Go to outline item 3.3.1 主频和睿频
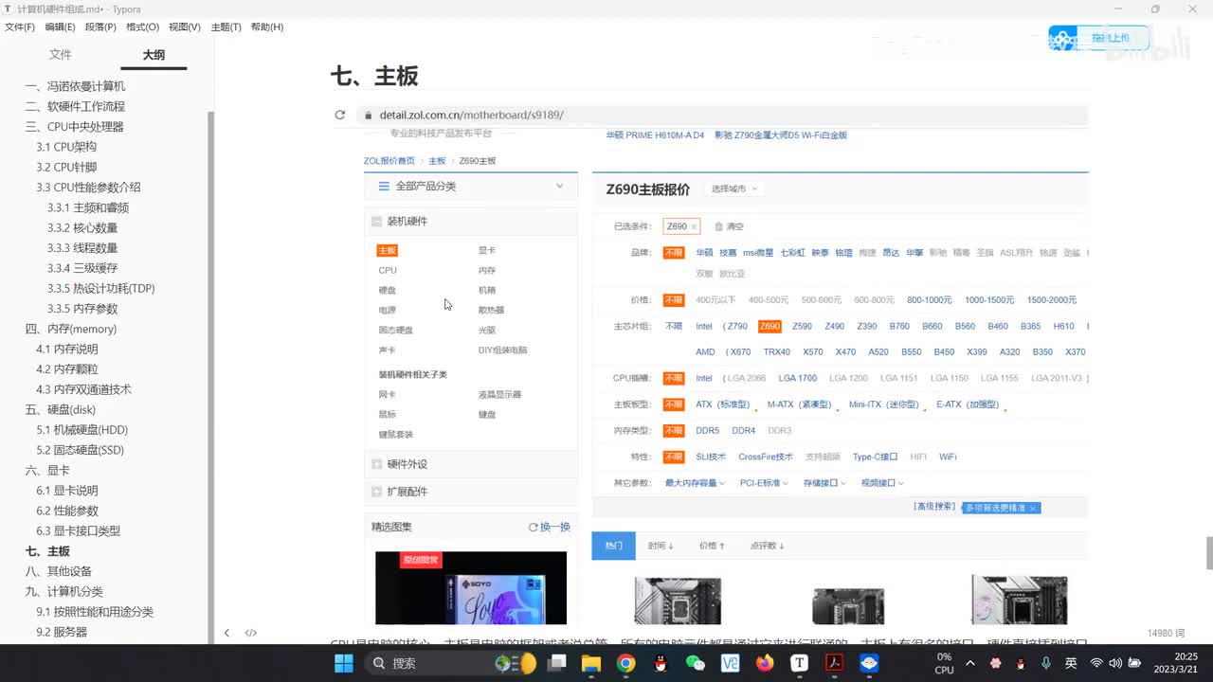Viewport: 1213px width, 682px height. coord(88,207)
